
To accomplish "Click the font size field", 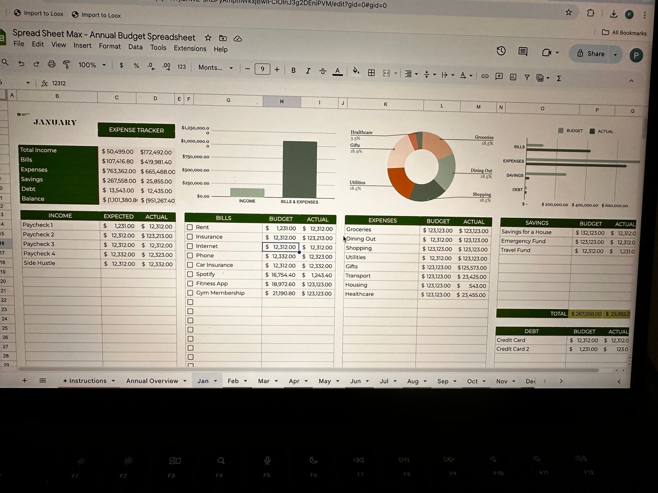I will pyautogui.click(x=262, y=69).
